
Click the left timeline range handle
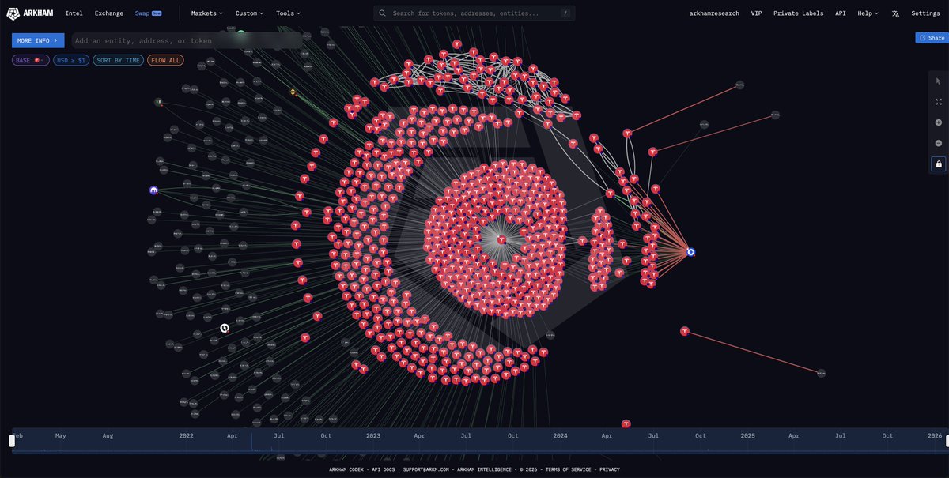tap(12, 441)
